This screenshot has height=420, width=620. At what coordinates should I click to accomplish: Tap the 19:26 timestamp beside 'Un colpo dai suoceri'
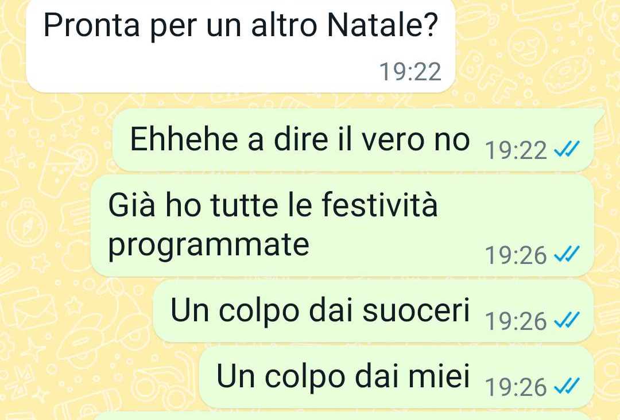tap(516, 321)
